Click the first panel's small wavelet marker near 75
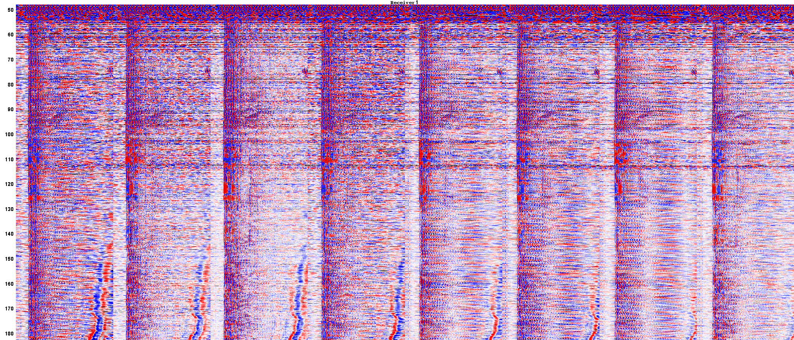 tap(110, 71)
